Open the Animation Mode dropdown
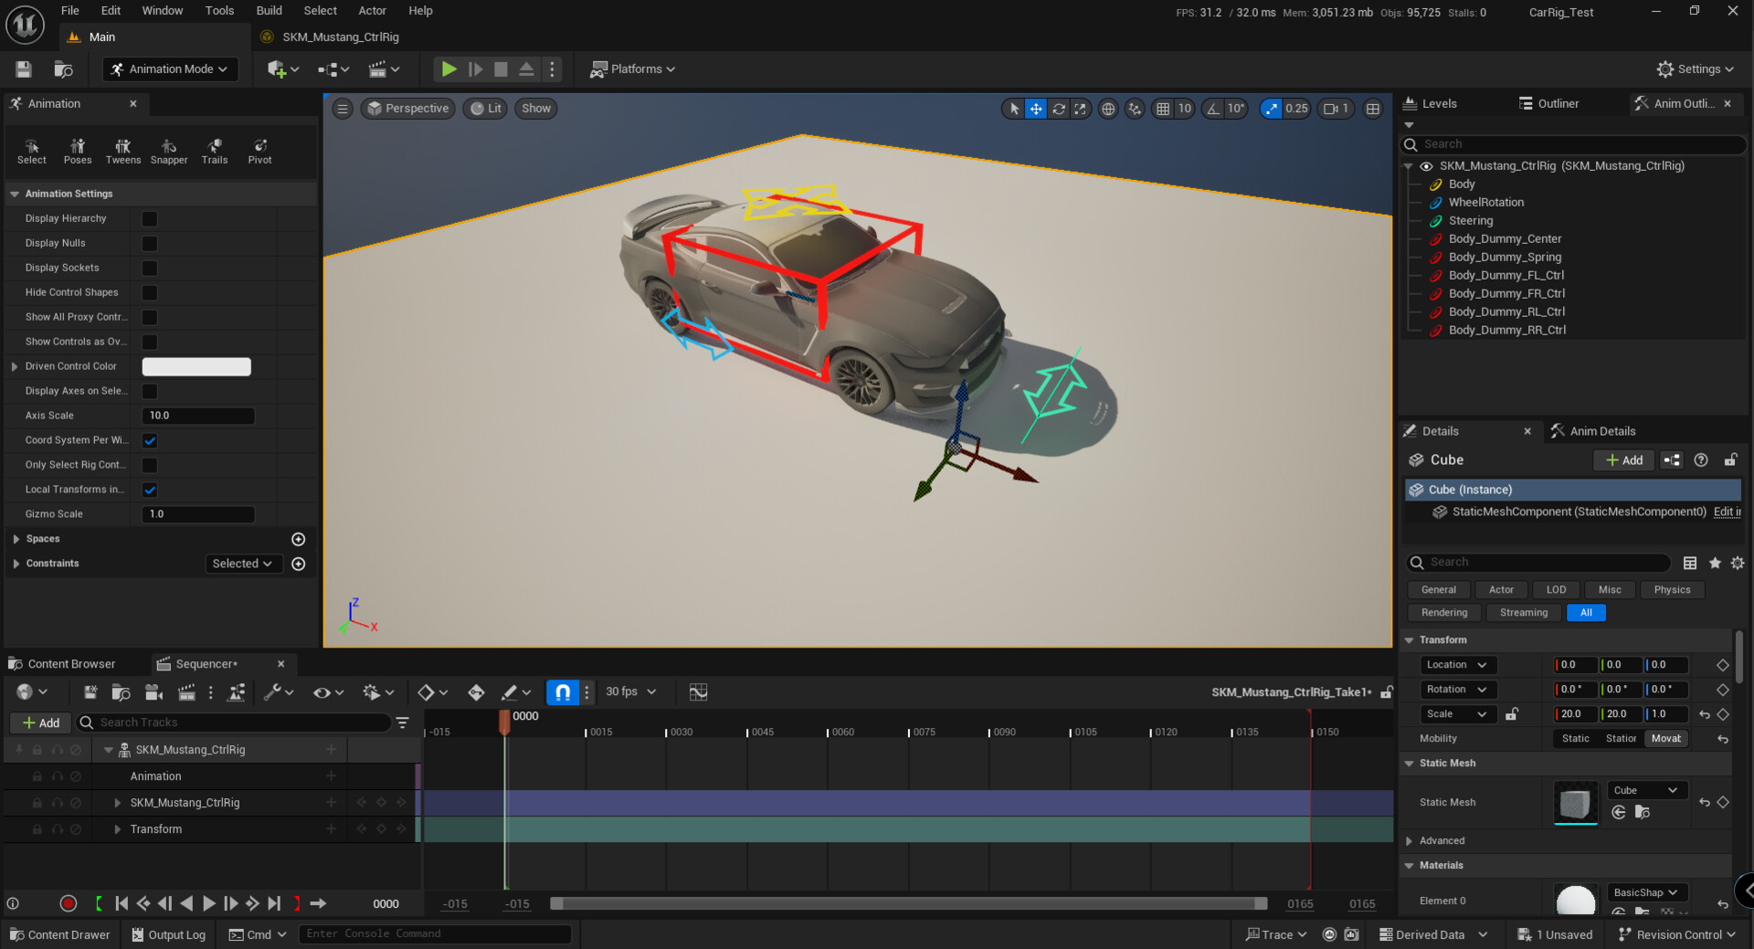The width and height of the screenshot is (1754, 949). [170, 69]
